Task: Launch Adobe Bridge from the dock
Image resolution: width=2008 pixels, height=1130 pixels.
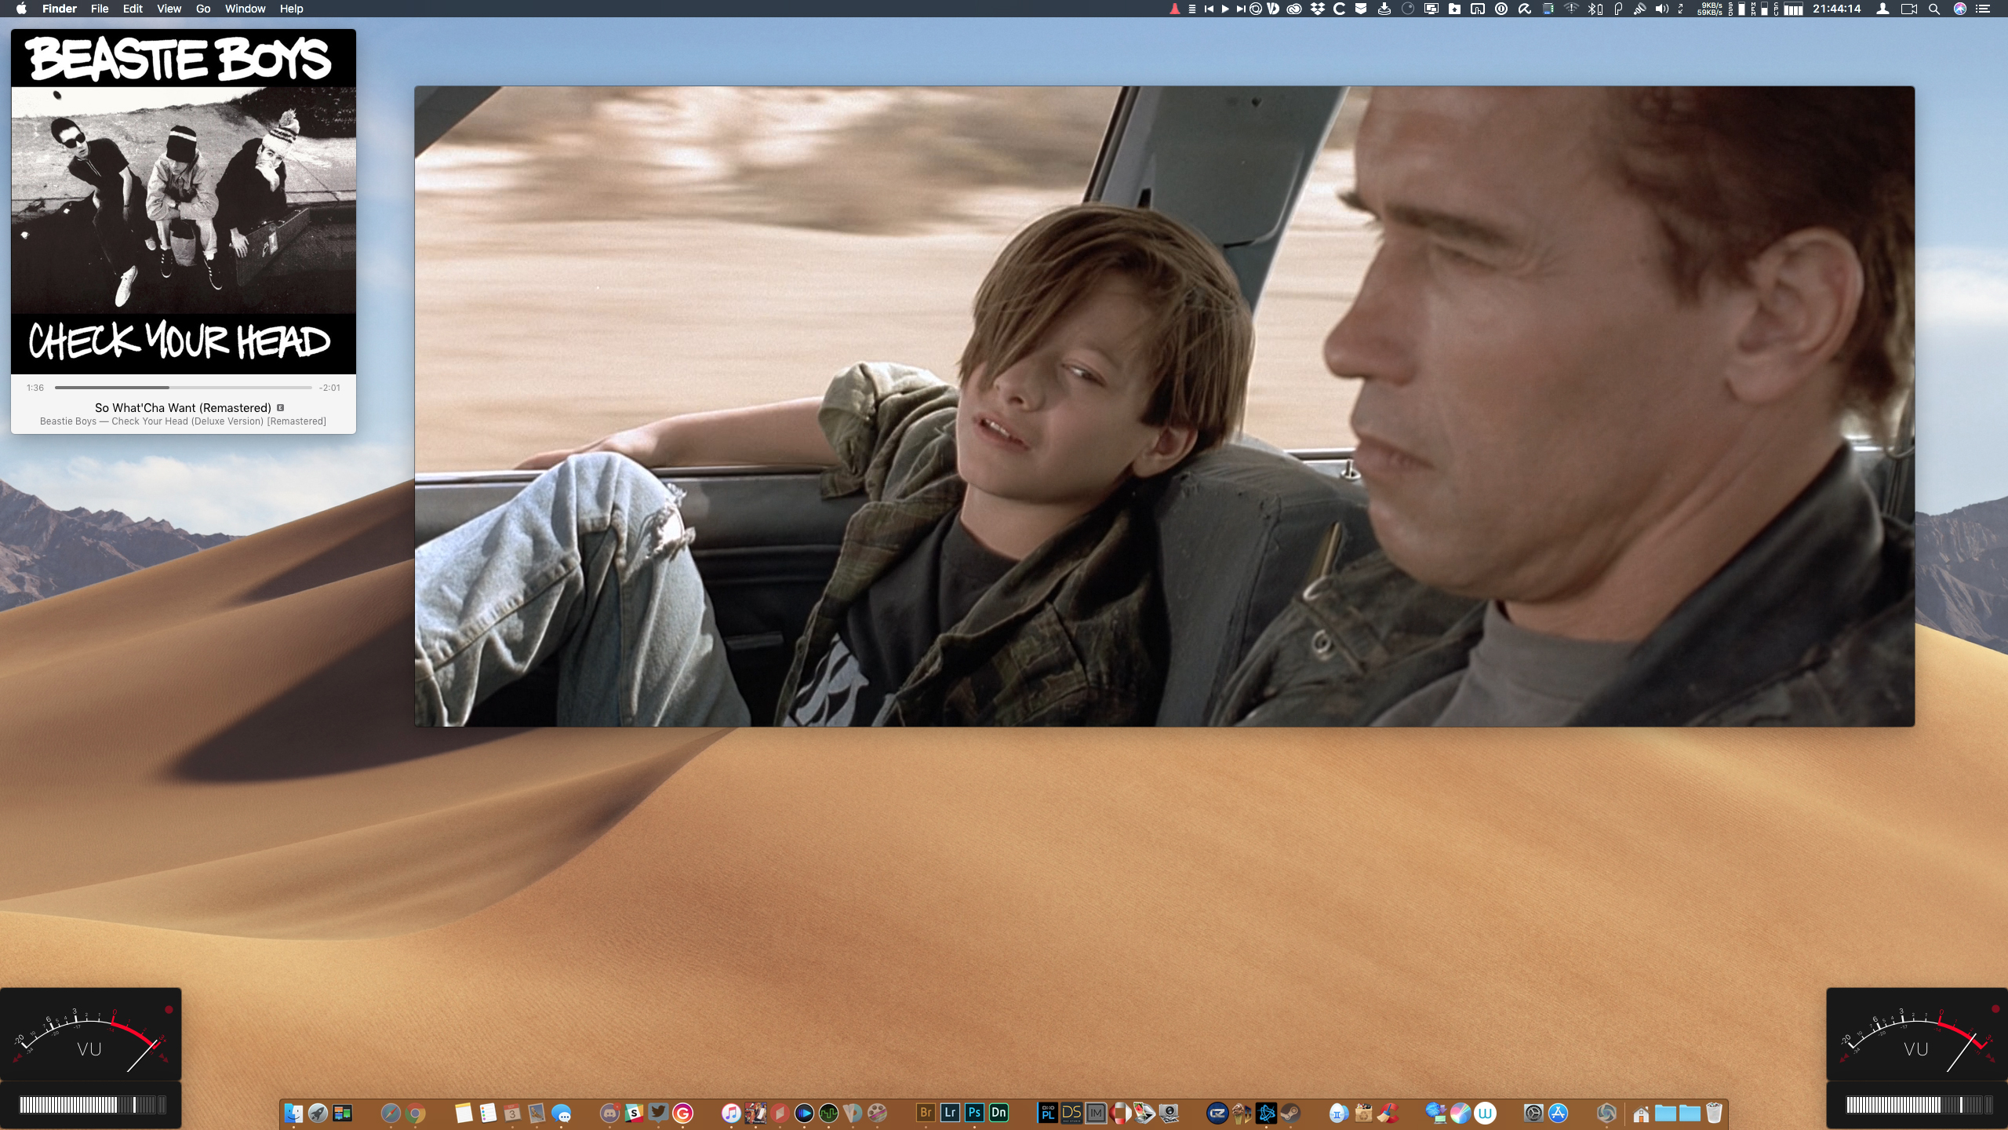Action: coord(926,1113)
